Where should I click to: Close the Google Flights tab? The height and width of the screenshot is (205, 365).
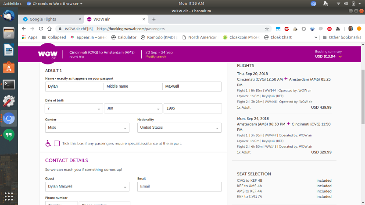[80, 19]
